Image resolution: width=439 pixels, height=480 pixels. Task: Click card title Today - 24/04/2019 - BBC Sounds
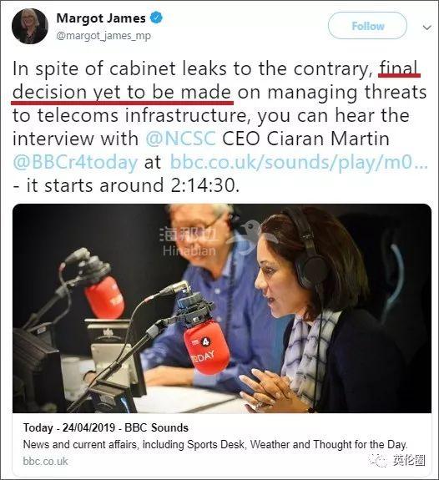106,427
